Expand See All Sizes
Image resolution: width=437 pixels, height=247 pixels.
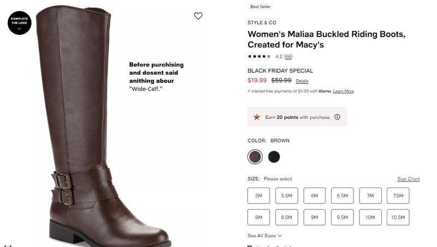click(265, 236)
